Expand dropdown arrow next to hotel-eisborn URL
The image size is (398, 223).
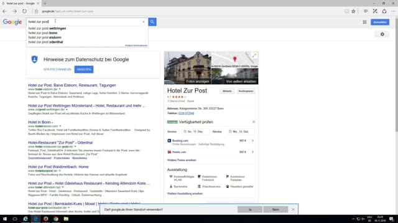click(60, 89)
